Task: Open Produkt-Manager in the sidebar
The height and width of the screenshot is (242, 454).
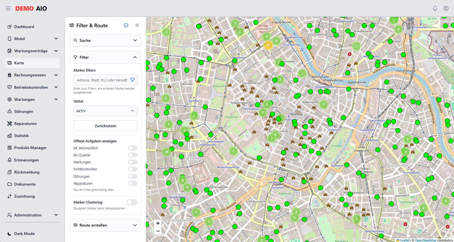Action: tap(32, 148)
